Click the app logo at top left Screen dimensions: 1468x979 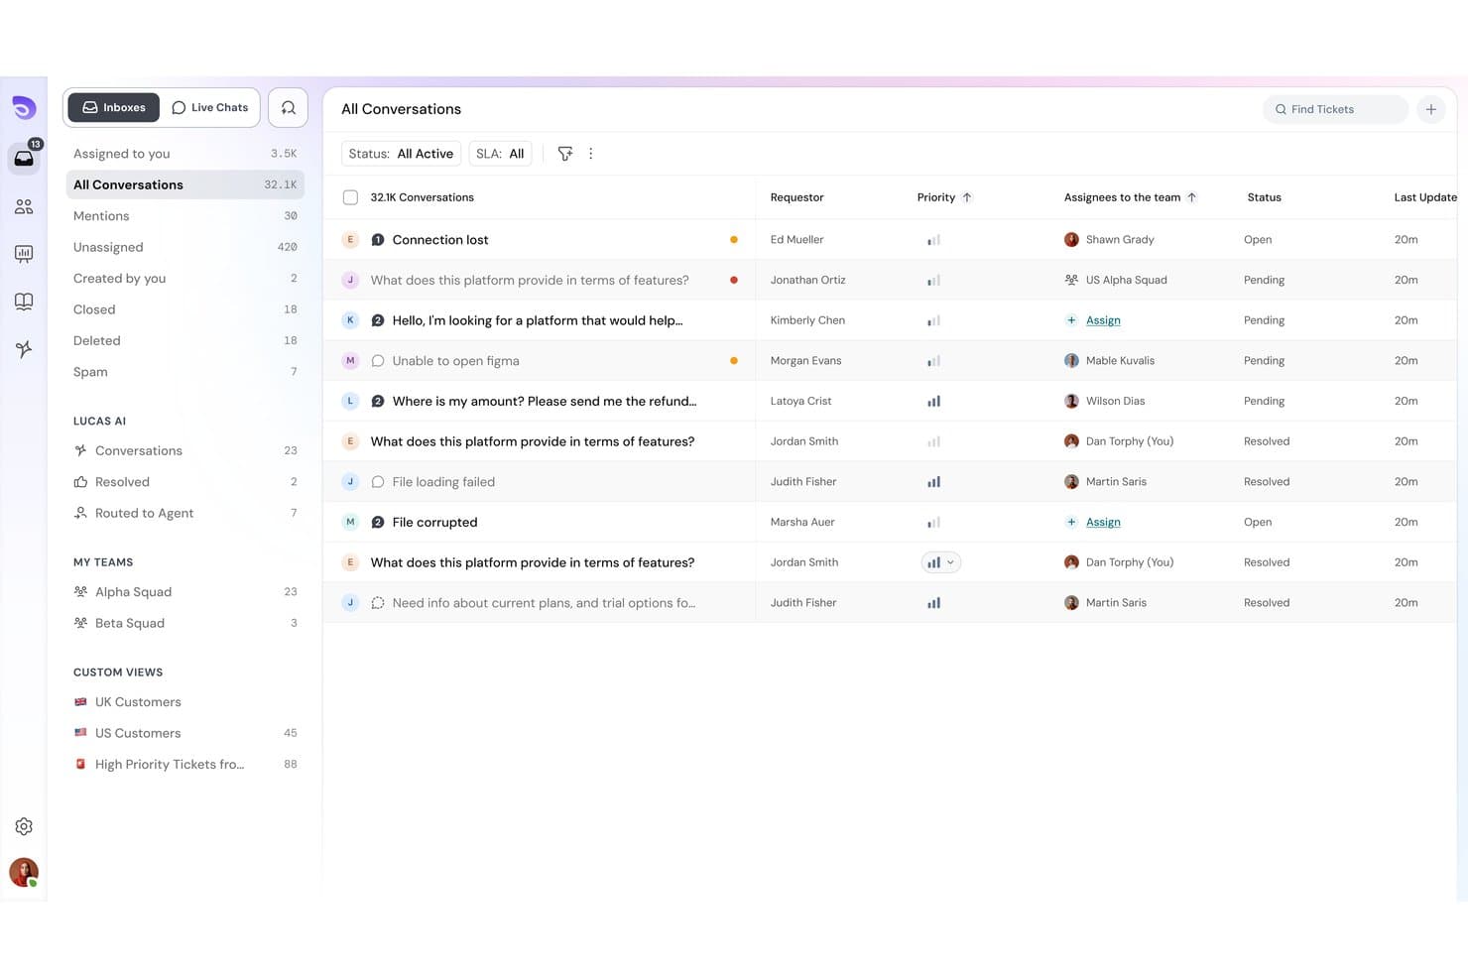click(x=24, y=107)
